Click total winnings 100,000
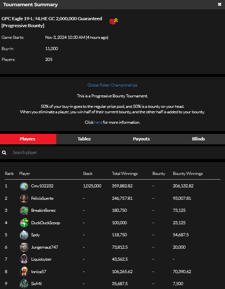Viewport: 225px width, 289px height. (119, 223)
